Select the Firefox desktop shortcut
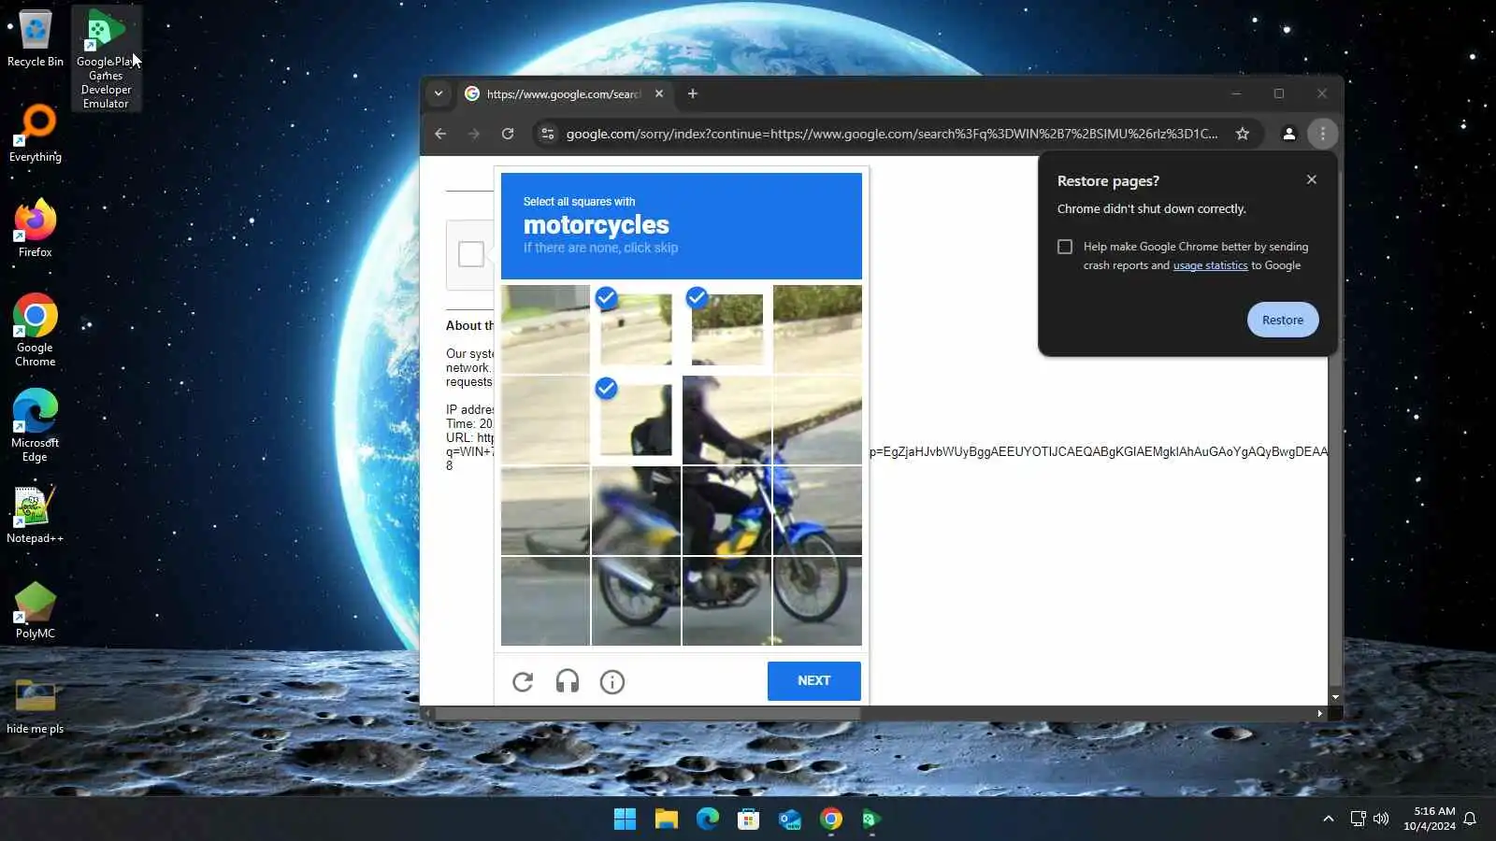This screenshot has height=841, width=1496. point(36,229)
